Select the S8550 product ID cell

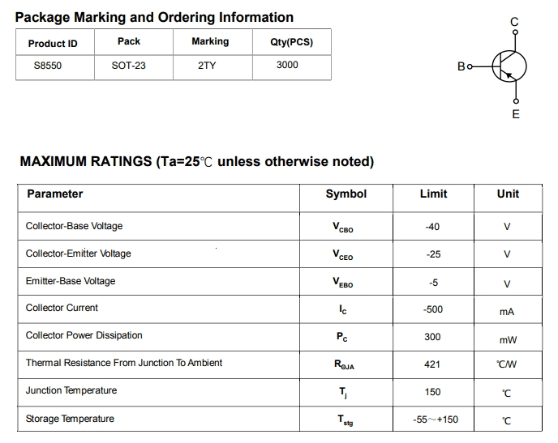click(x=47, y=66)
